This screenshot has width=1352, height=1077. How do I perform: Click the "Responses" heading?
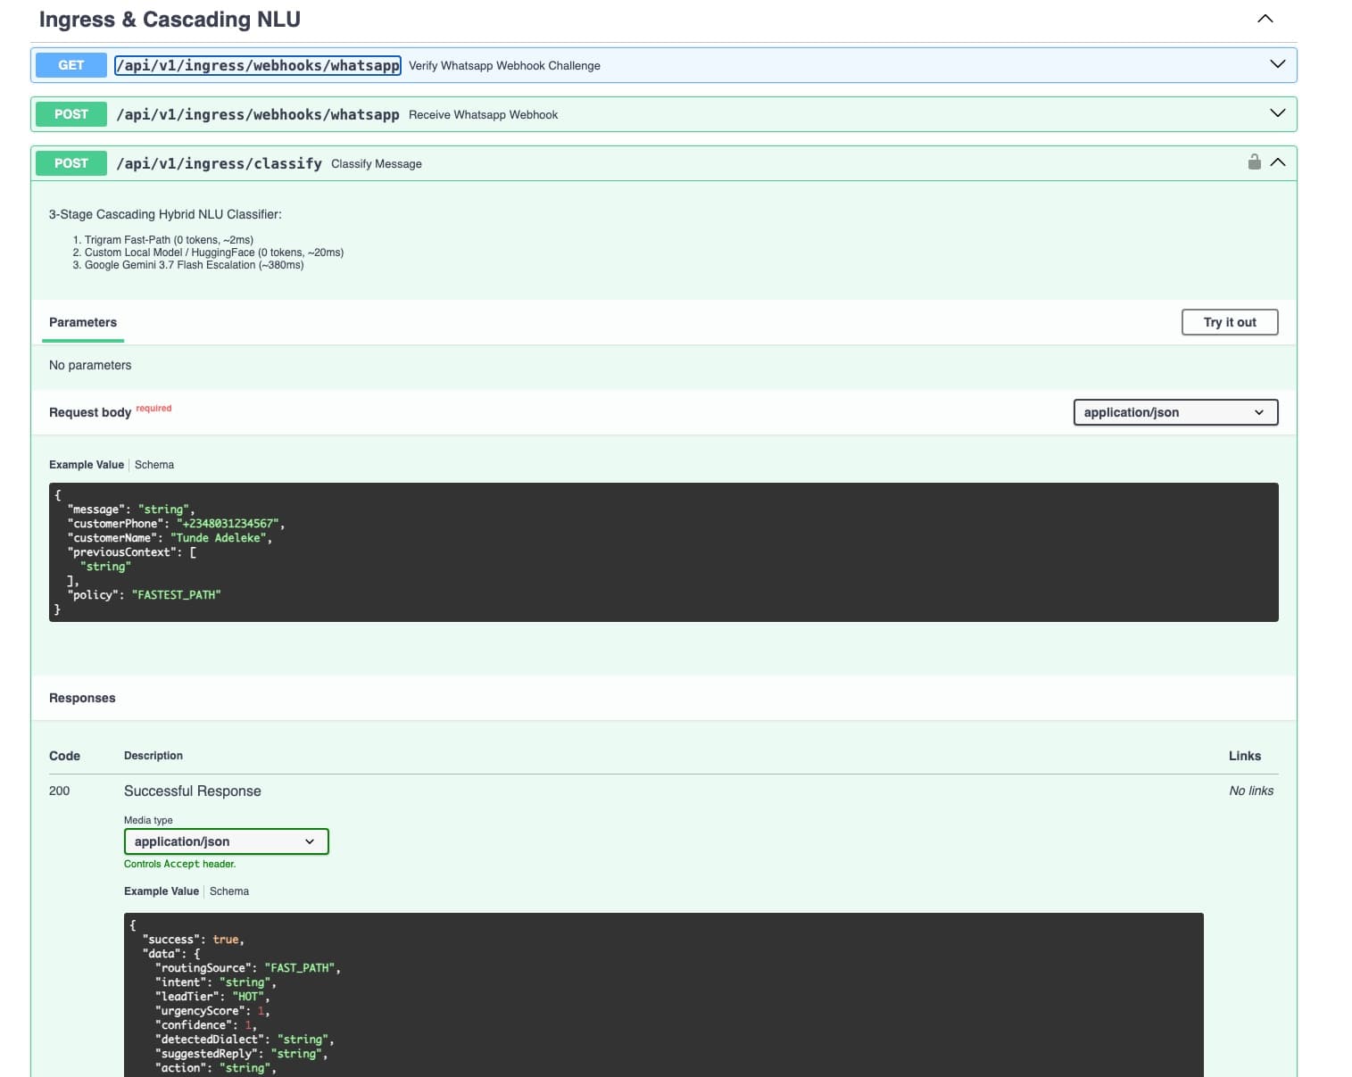[82, 698]
